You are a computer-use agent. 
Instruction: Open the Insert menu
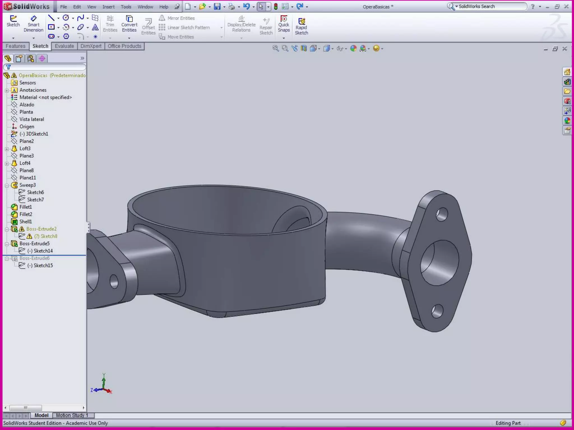(x=108, y=7)
